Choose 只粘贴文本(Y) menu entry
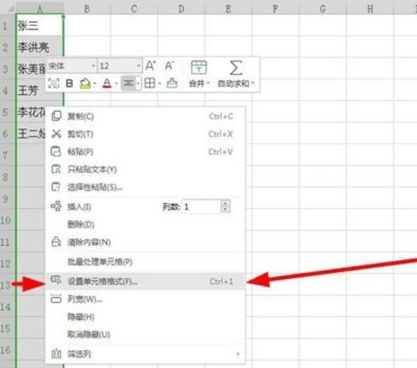The height and width of the screenshot is (368, 417). pos(145,169)
